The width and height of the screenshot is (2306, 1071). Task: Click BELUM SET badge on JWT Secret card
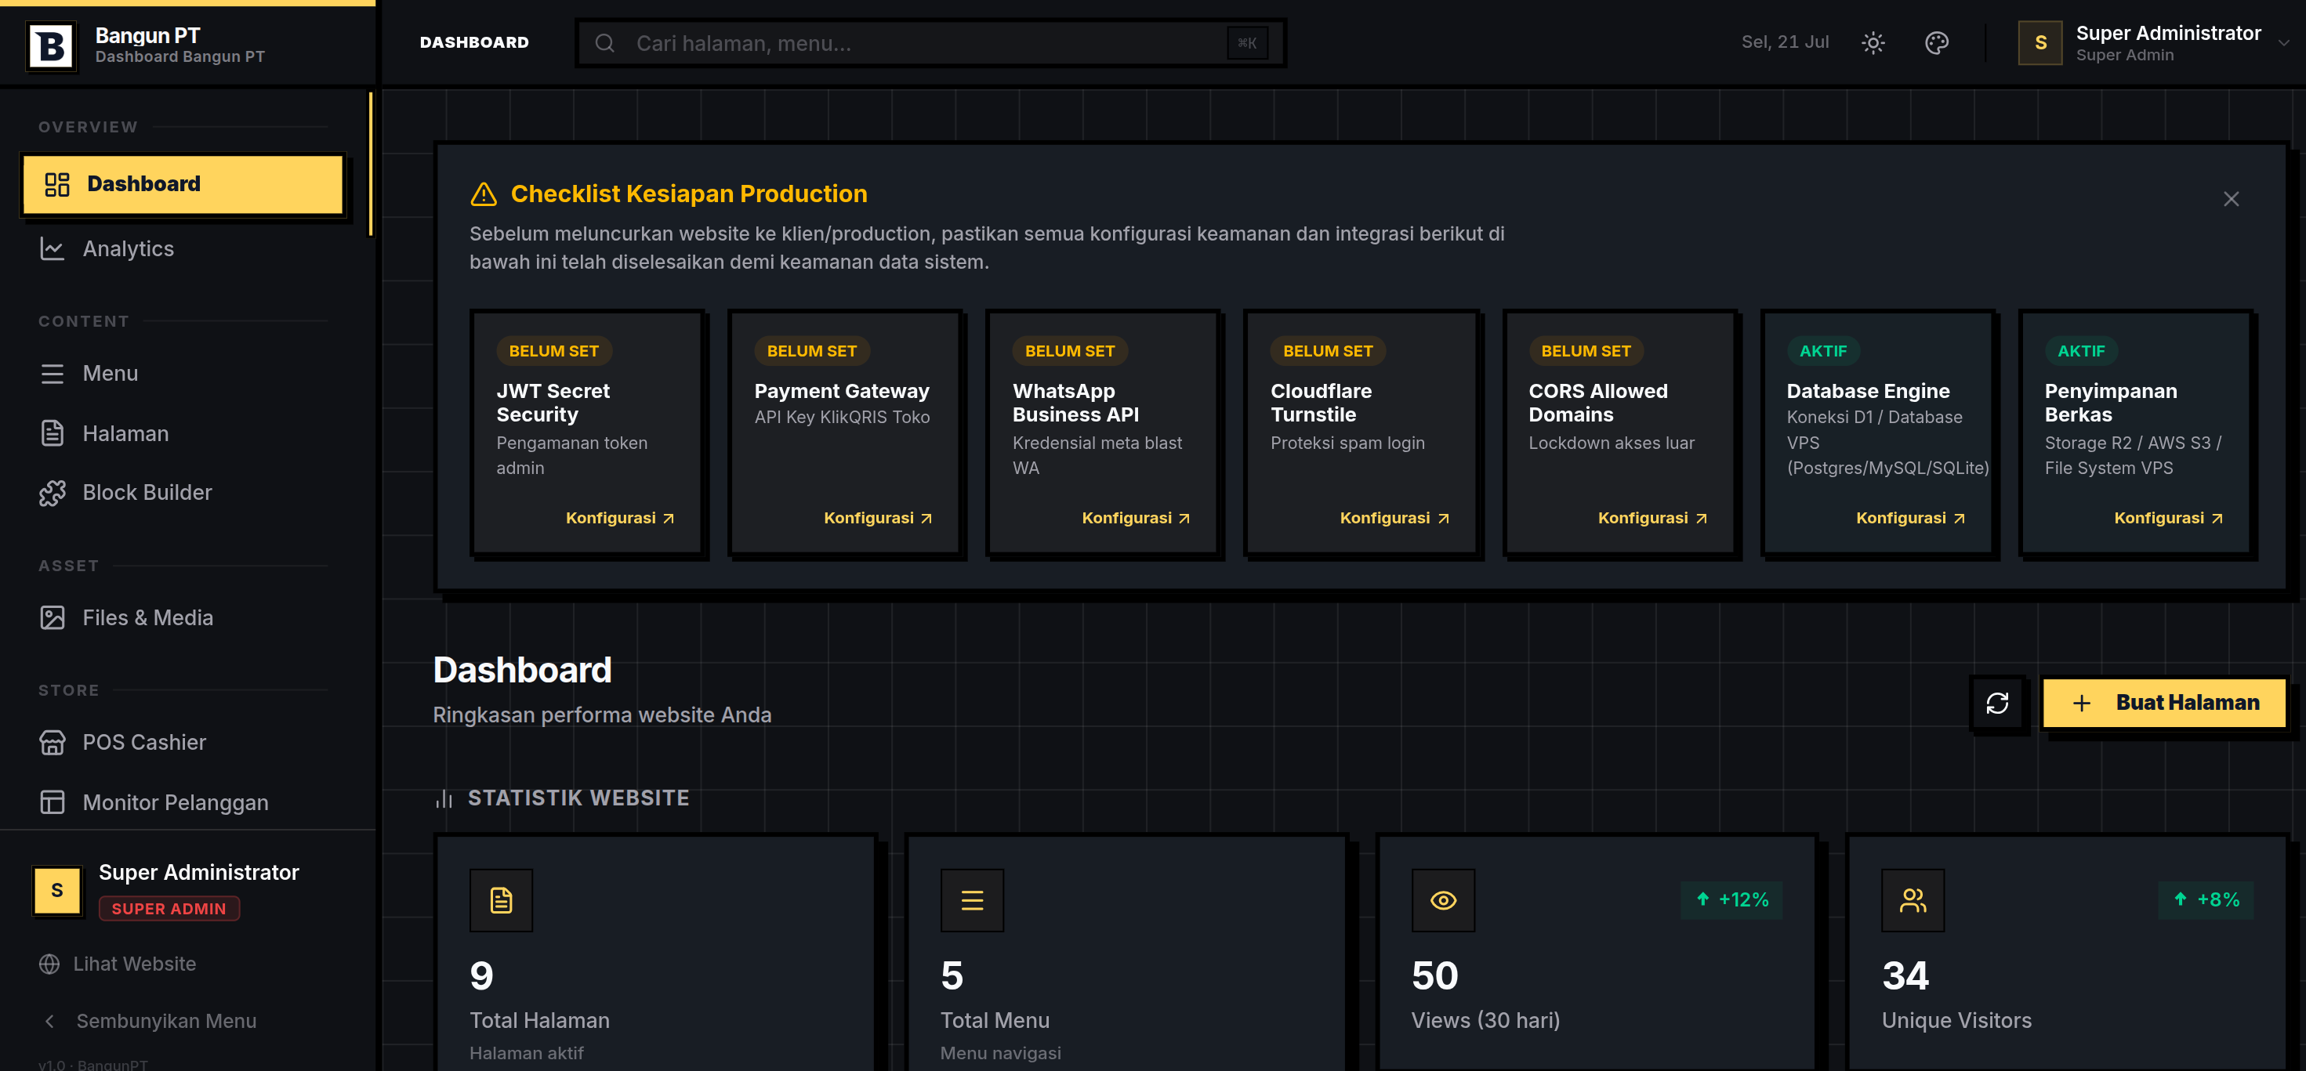click(554, 351)
